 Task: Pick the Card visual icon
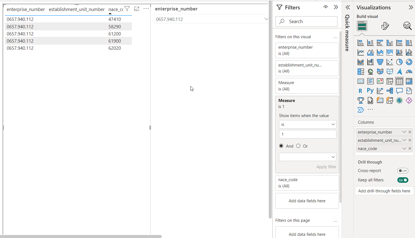pyautogui.click(x=361, y=81)
